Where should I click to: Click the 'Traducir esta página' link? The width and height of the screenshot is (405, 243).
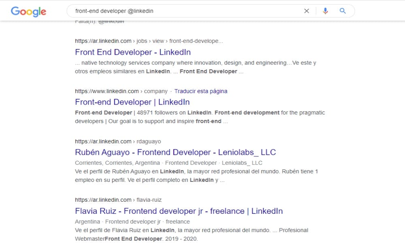click(200, 91)
